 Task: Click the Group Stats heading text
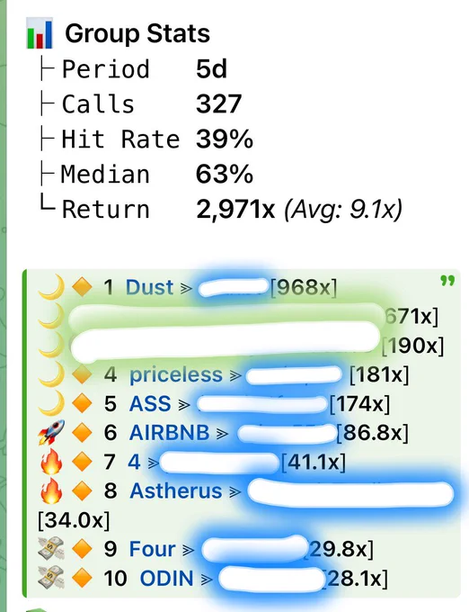point(137,33)
